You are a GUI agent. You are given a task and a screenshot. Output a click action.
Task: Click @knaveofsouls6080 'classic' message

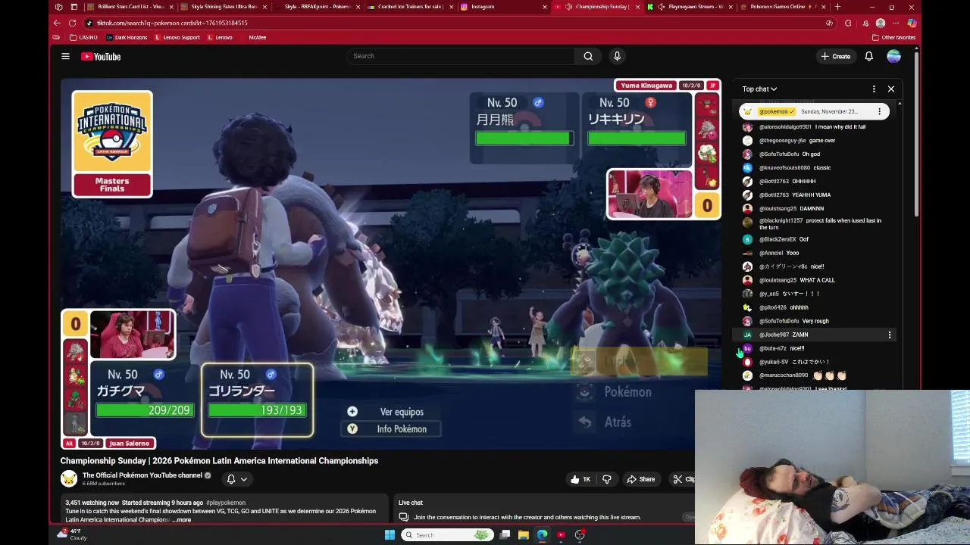tap(795, 168)
